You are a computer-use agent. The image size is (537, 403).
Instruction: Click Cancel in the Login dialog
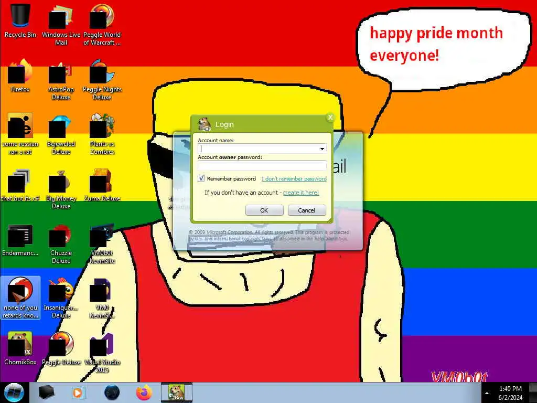point(306,210)
